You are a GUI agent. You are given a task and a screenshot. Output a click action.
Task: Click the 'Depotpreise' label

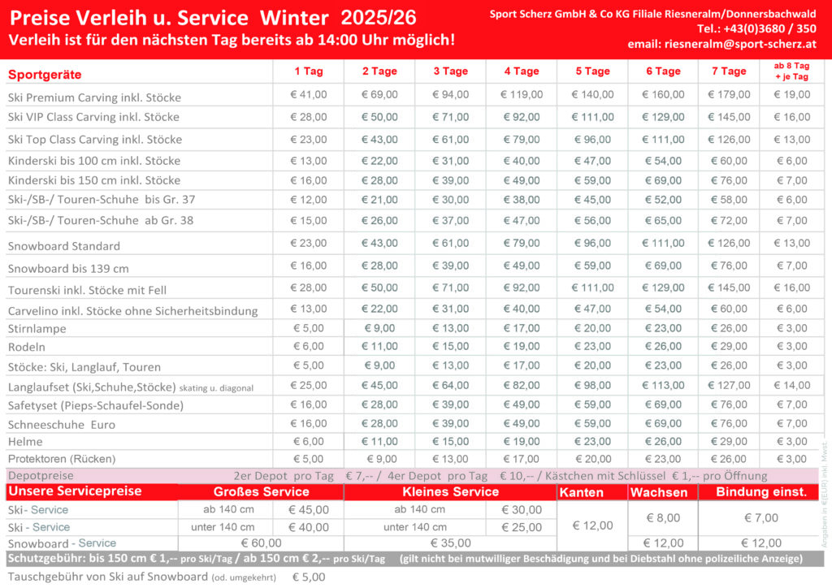point(41,475)
